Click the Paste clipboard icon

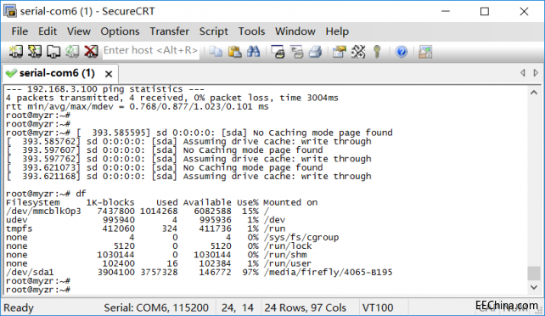click(x=235, y=52)
